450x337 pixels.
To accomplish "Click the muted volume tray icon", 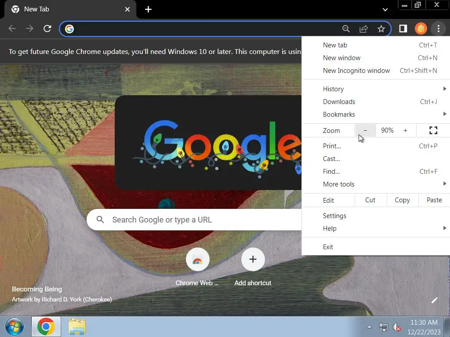I will 396,326.
